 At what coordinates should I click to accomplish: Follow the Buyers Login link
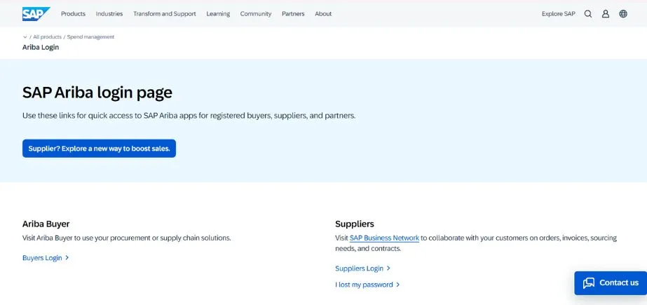click(x=42, y=257)
